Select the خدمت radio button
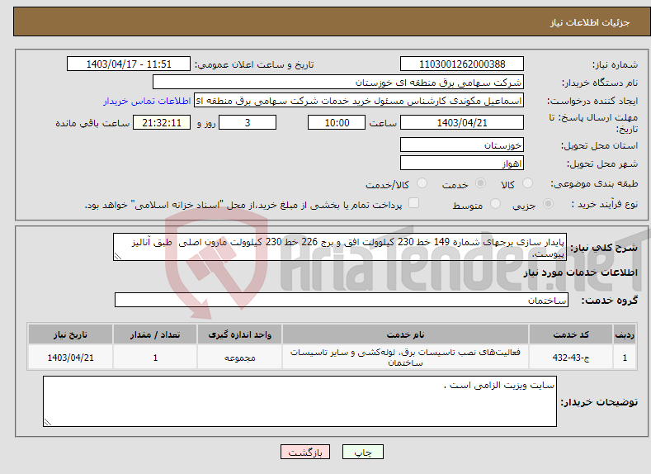The image size is (651, 474). click(x=480, y=183)
